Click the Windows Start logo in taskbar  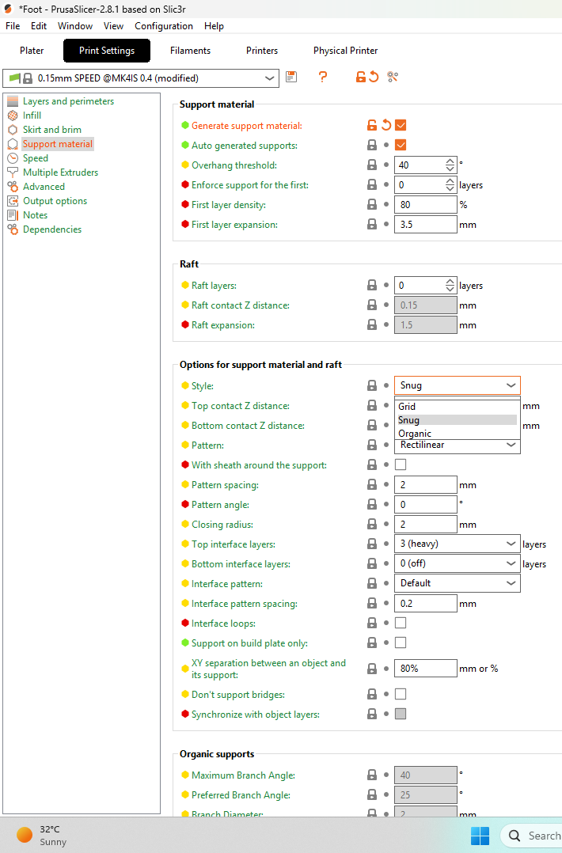coord(480,836)
